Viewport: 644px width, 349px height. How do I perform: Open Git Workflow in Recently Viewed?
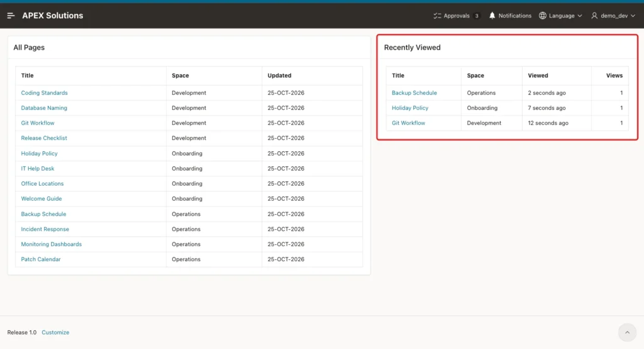point(408,123)
